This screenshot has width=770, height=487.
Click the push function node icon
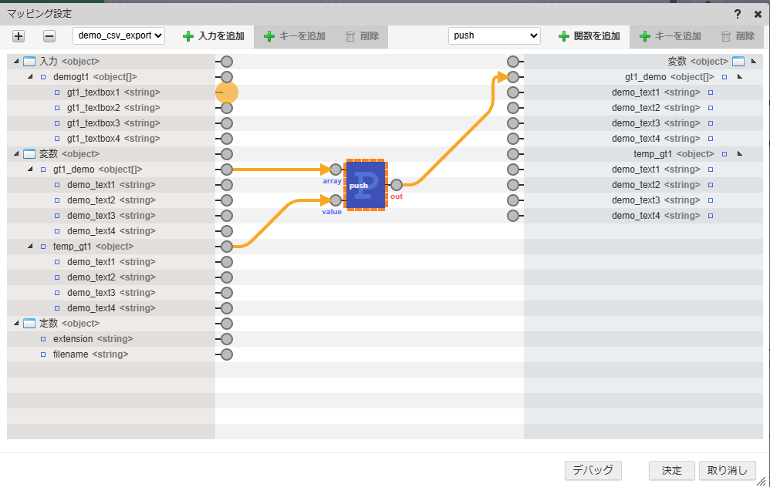pyautogui.click(x=366, y=185)
